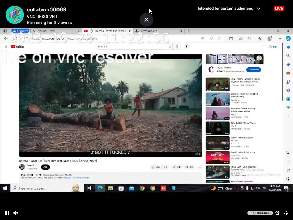Clear the YouTube search text
293x220 pixels.
(170, 47)
